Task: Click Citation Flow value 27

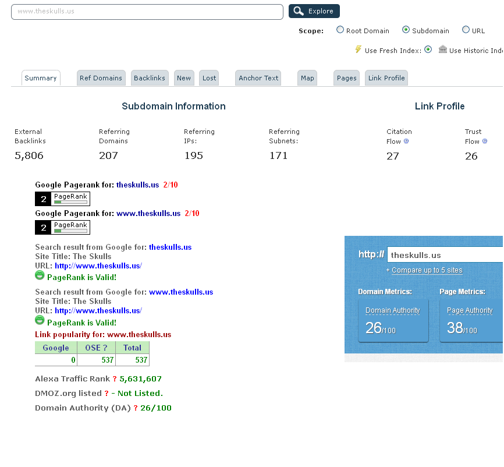Action: (393, 156)
